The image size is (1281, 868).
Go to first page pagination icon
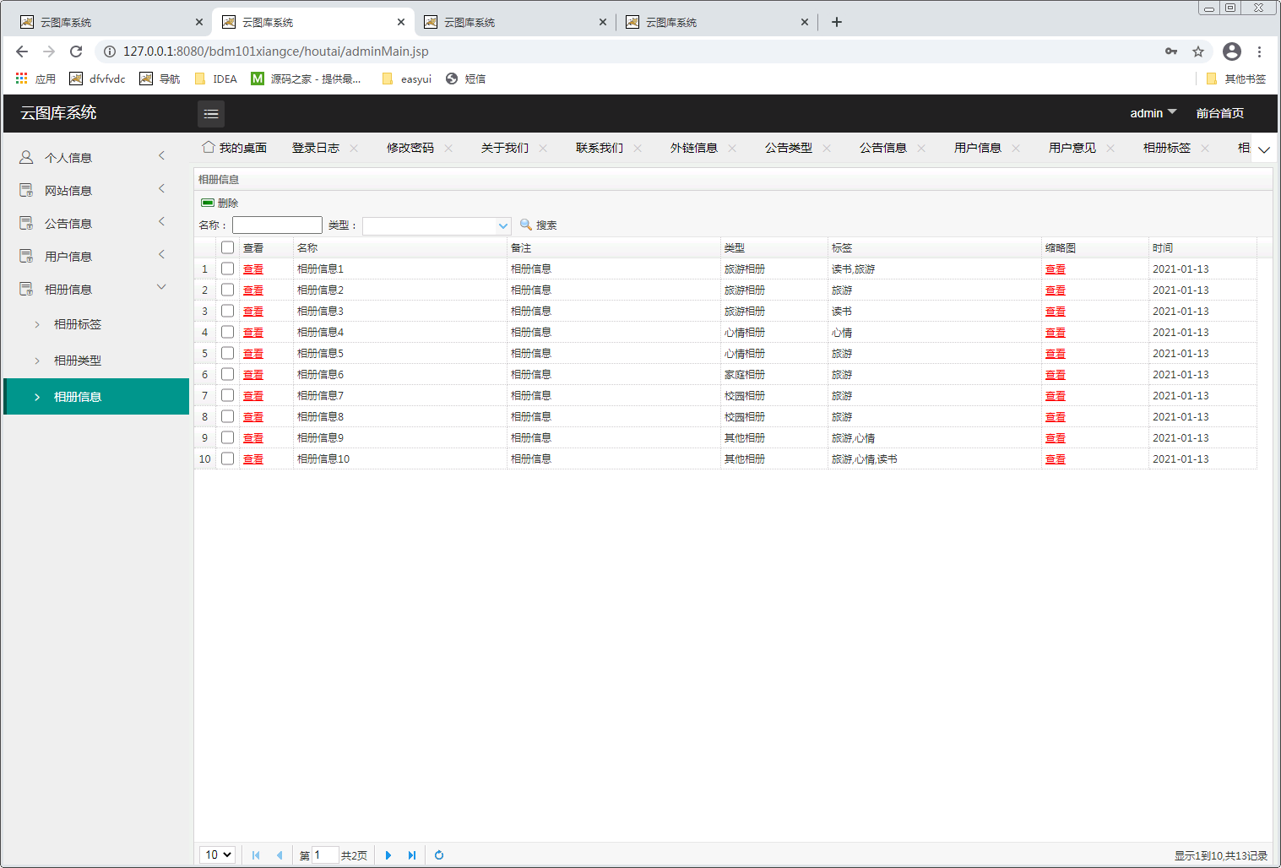point(256,855)
